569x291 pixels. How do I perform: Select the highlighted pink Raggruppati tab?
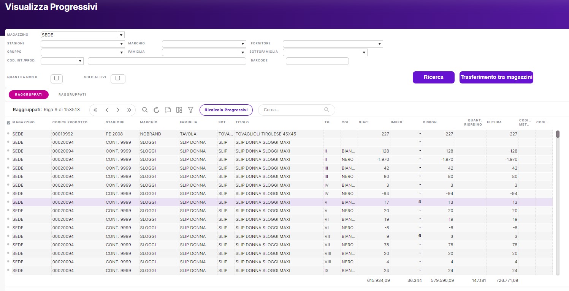tap(29, 94)
